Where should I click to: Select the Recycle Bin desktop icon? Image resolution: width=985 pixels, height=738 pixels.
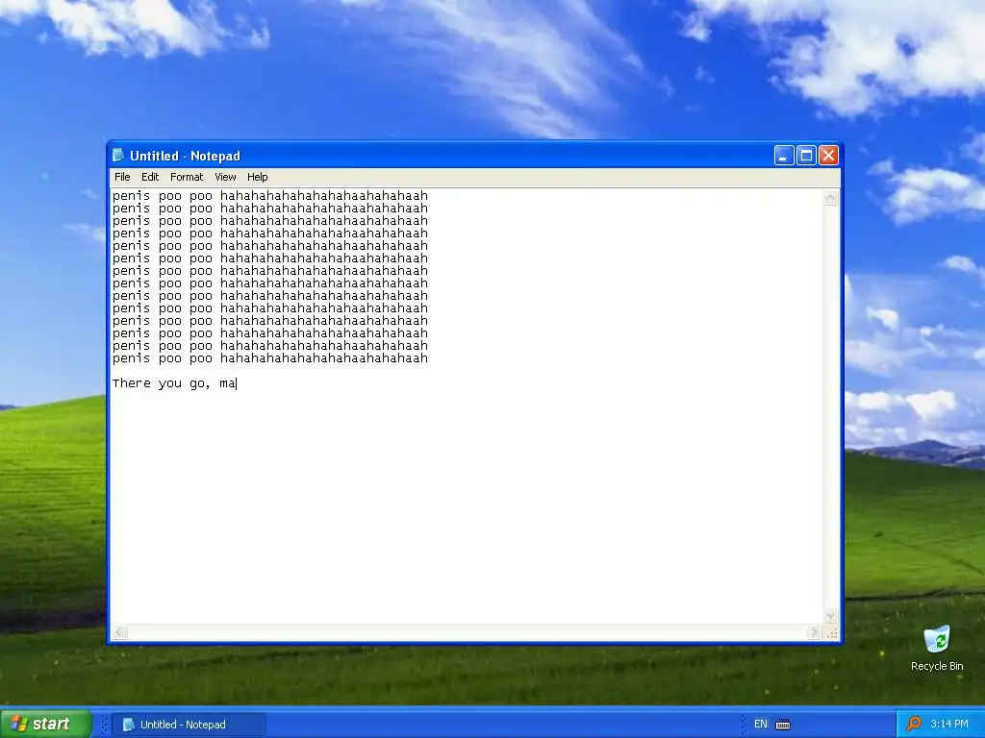pos(937,649)
